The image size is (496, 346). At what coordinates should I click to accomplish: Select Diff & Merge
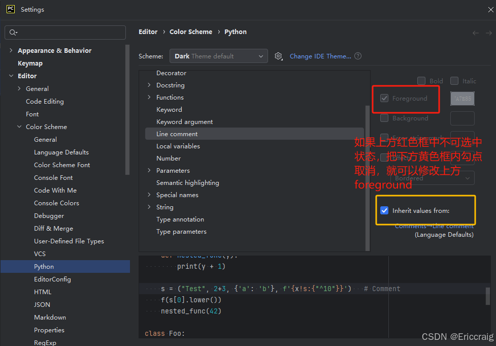(53, 228)
